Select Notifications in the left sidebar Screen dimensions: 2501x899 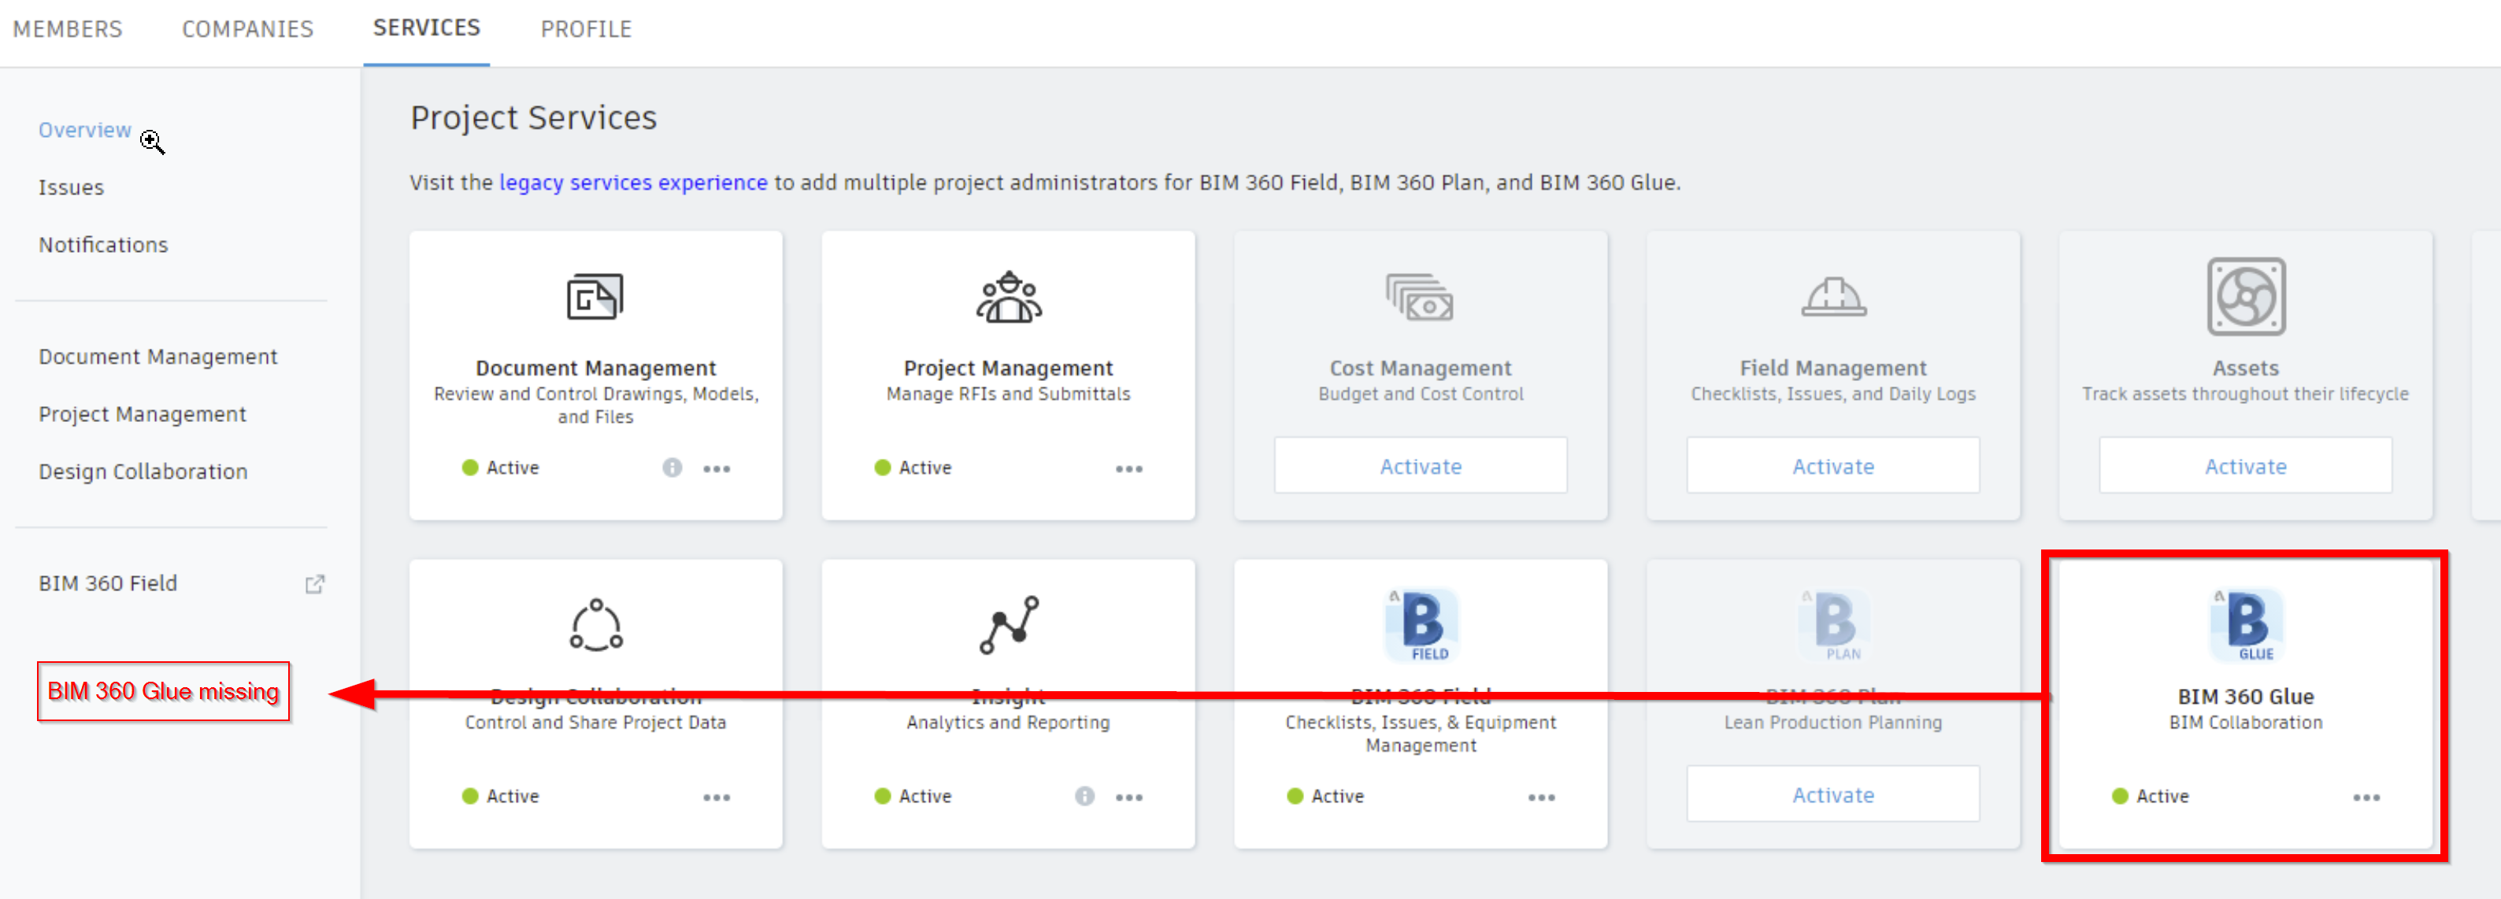103,245
